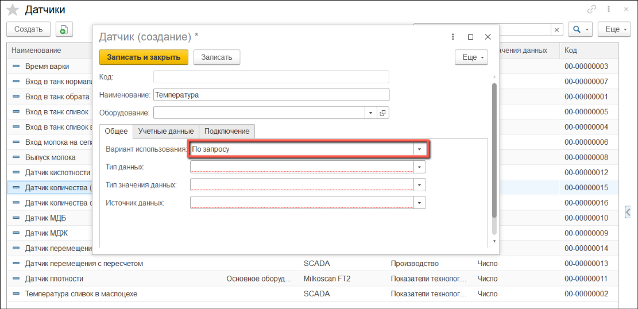Click the open-form icon beside Оборудование field
This screenshot has width=638, height=309.
coord(383,113)
